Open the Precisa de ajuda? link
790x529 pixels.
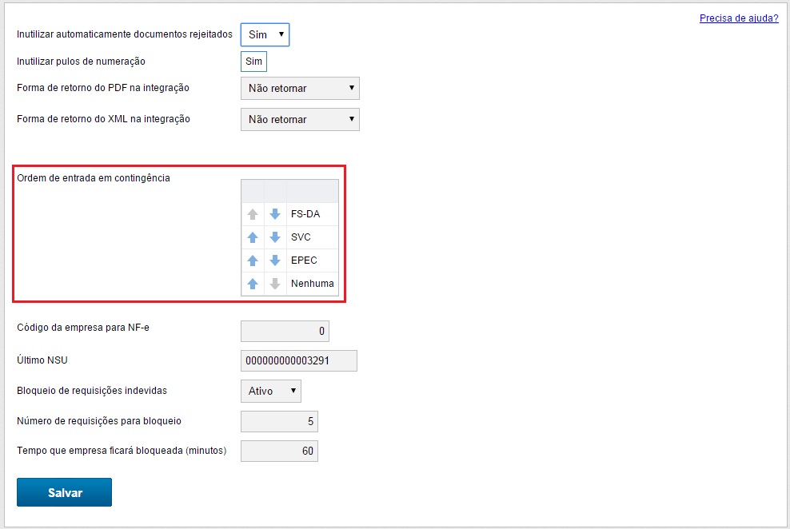click(738, 18)
